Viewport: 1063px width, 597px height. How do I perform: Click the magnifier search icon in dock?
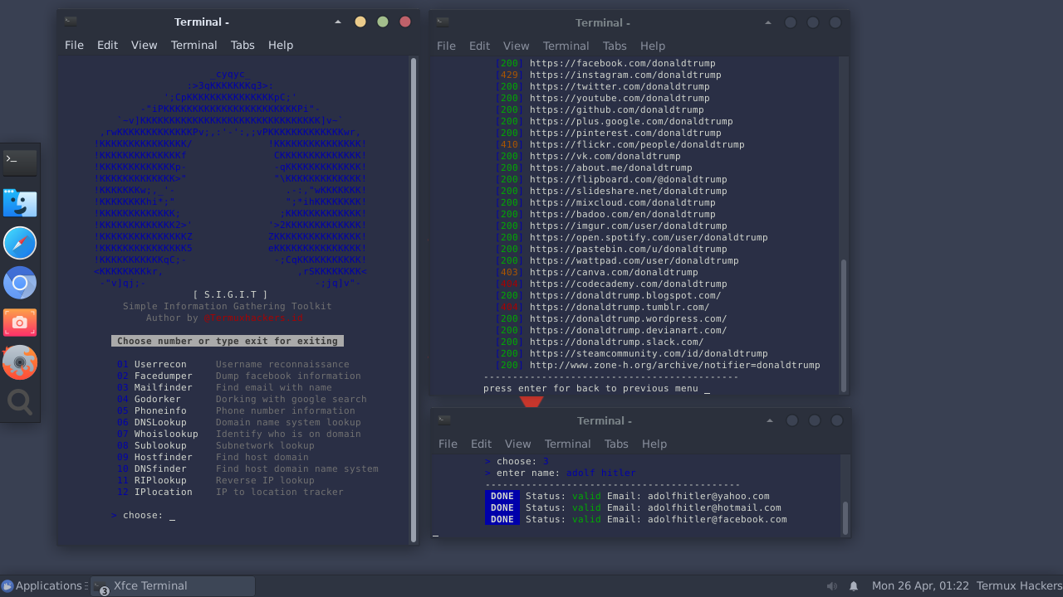[x=20, y=402]
